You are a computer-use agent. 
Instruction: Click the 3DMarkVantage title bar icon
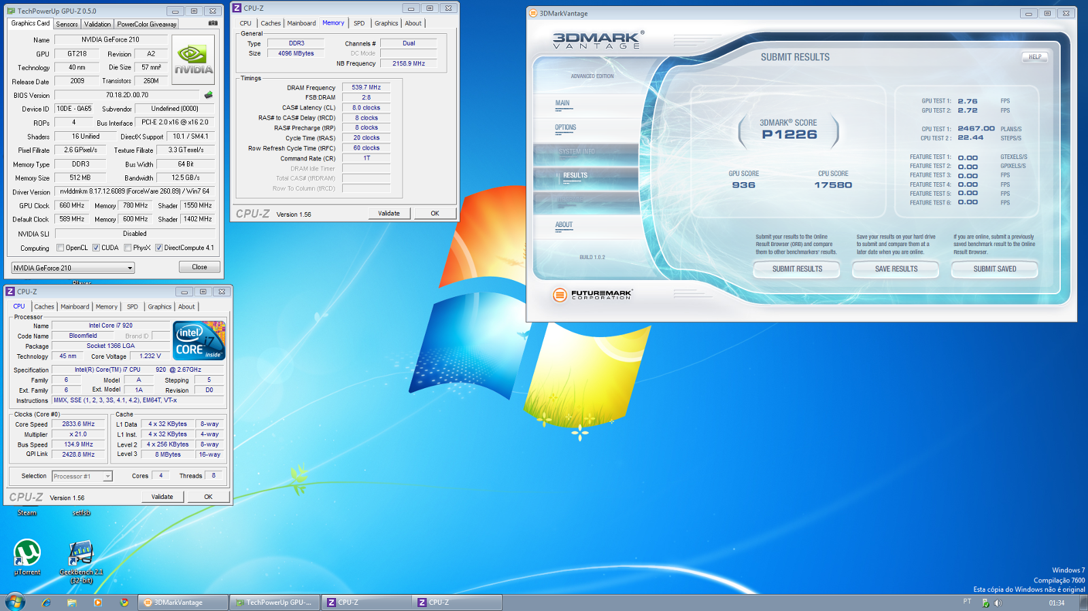[533, 13]
